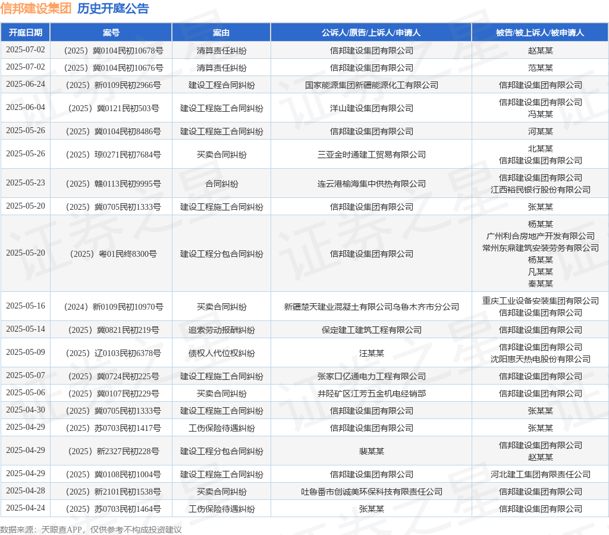Click plaintiff 洋山建设集团有限公司
Viewport: 609px width, 535px height.
[371, 108]
